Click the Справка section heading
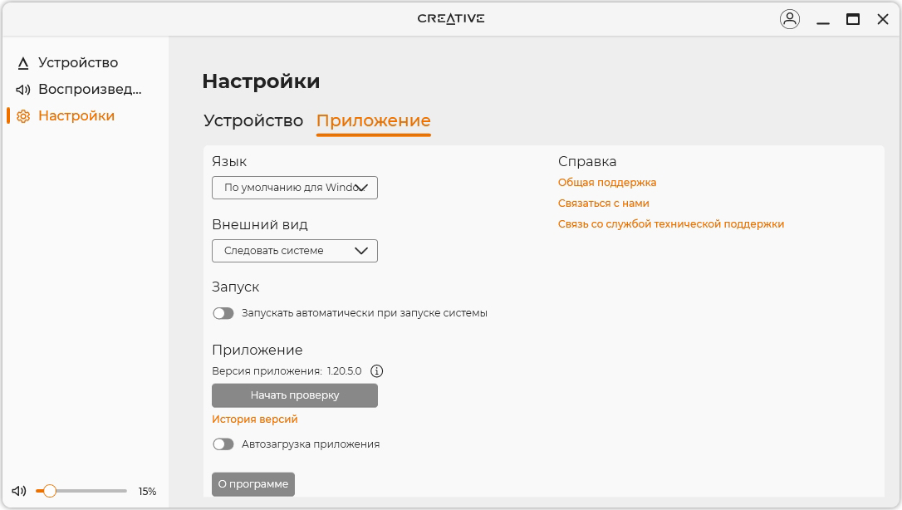The height and width of the screenshot is (510, 902). click(x=586, y=162)
